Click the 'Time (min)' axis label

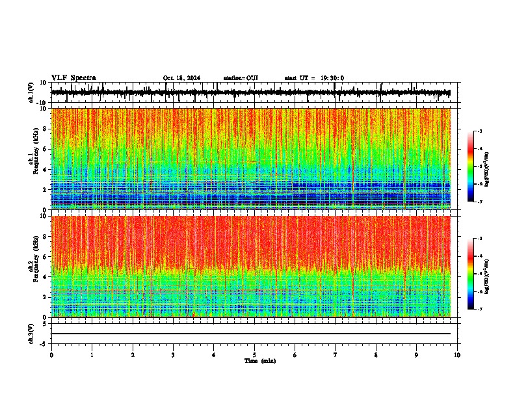[x=260, y=360]
